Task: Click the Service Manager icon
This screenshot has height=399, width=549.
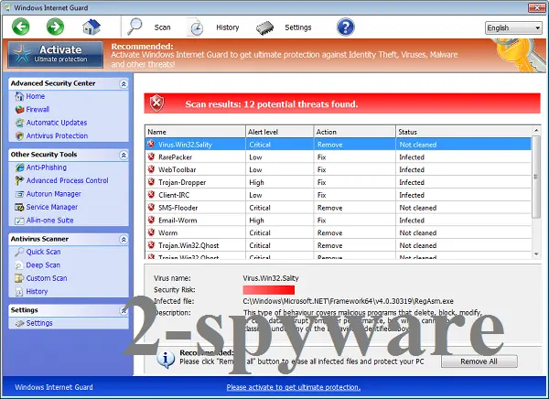Action: coord(19,208)
